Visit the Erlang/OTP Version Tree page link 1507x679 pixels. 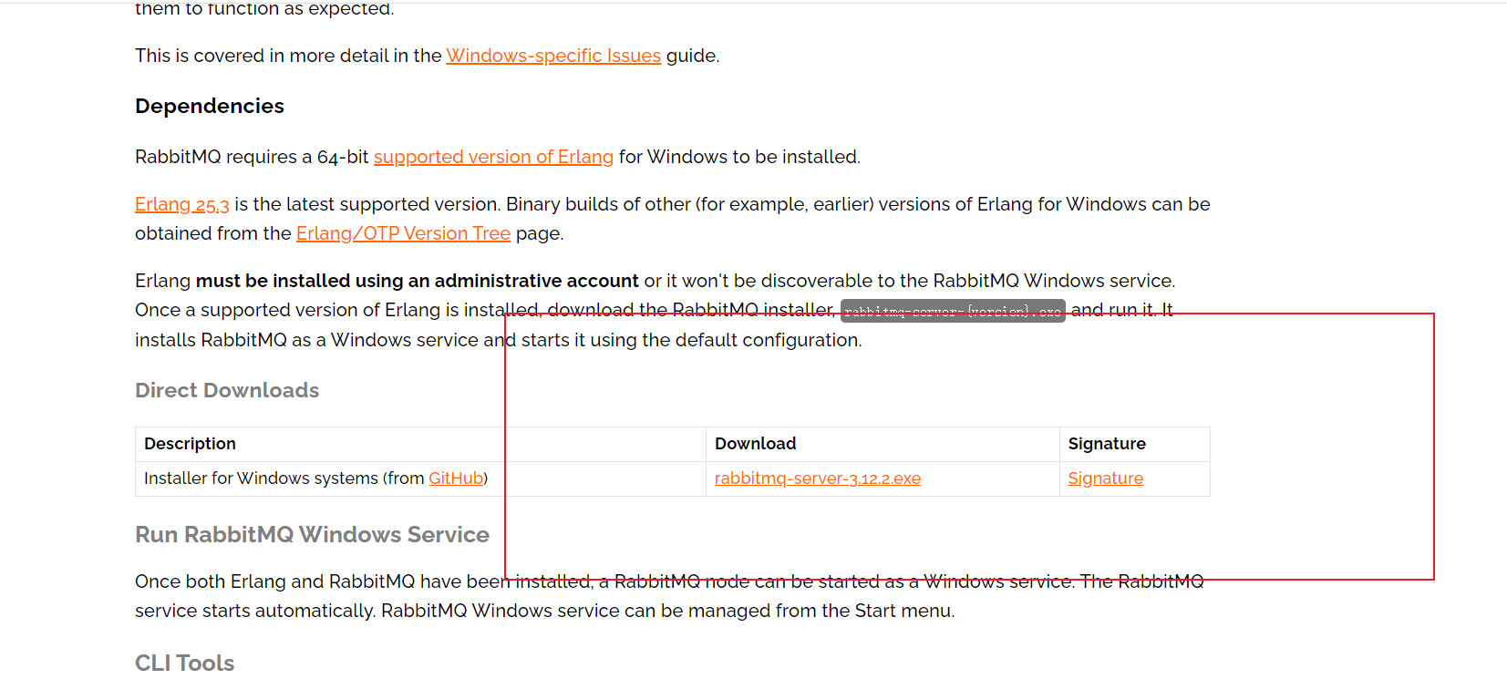pyautogui.click(x=403, y=233)
